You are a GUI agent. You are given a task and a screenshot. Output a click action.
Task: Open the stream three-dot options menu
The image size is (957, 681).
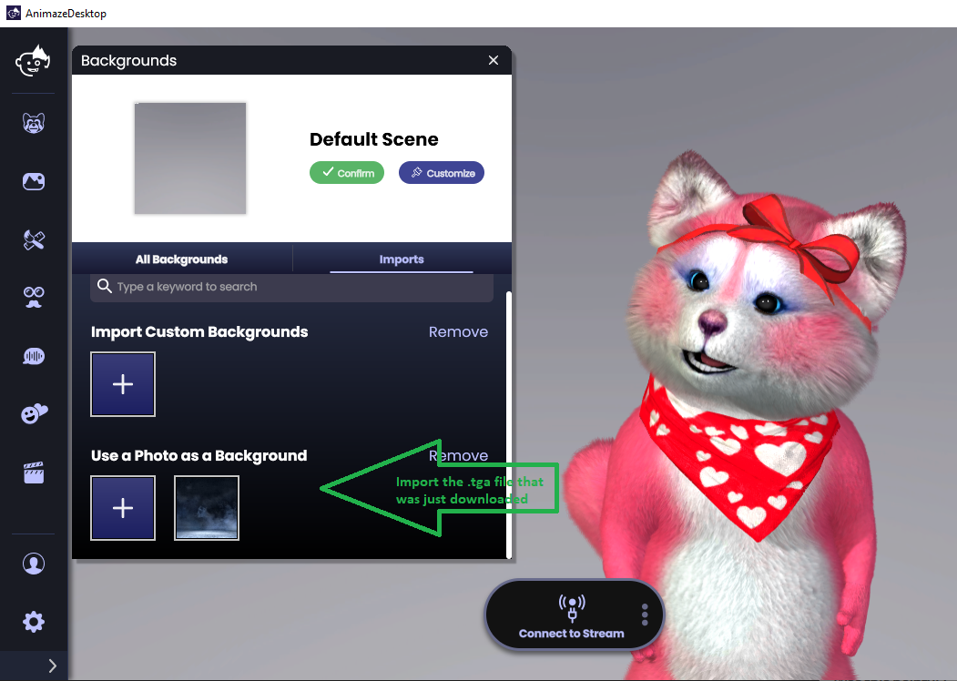[645, 615]
